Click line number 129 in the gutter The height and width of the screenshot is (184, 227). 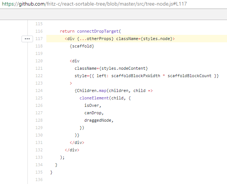39,128
